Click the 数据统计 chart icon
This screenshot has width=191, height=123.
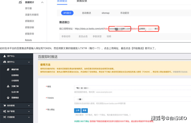20,2
